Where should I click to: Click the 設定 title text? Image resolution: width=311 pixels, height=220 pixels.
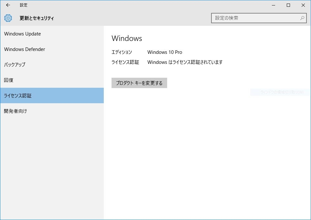(x=23, y=5)
